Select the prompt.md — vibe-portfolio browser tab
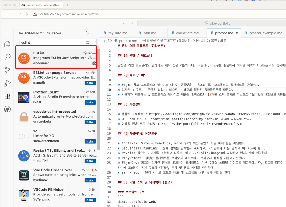 [x=41, y=5]
